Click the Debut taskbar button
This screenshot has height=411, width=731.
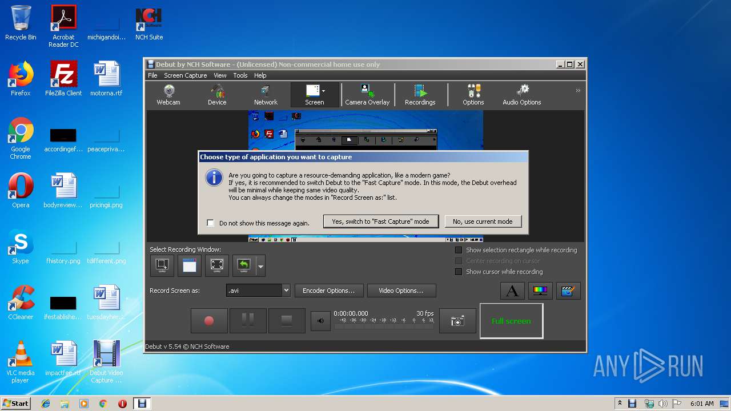tap(142, 404)
